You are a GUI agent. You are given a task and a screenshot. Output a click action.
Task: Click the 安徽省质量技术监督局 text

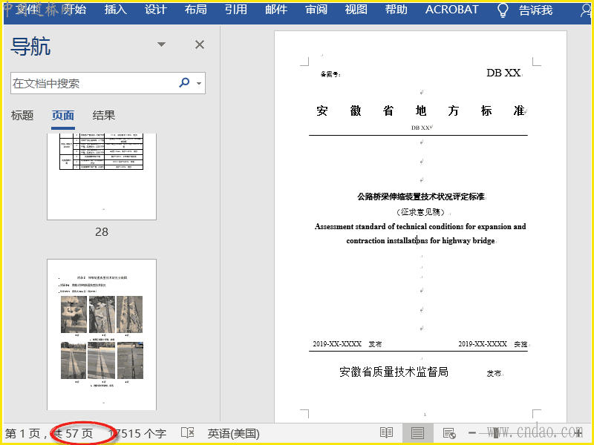394,372
